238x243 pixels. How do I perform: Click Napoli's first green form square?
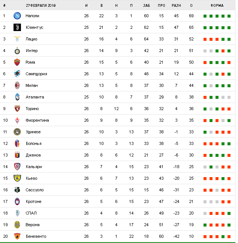[x=205, y=16]
